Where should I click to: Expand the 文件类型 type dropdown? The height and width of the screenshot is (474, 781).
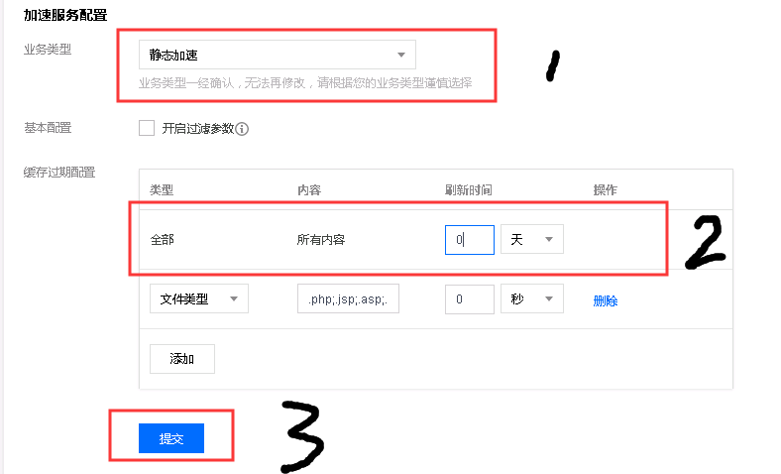point(198,299)
